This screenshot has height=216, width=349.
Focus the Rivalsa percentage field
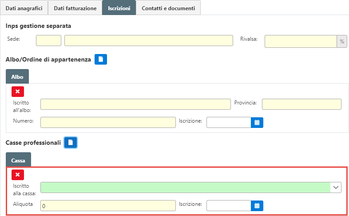(x=301, y=41)
